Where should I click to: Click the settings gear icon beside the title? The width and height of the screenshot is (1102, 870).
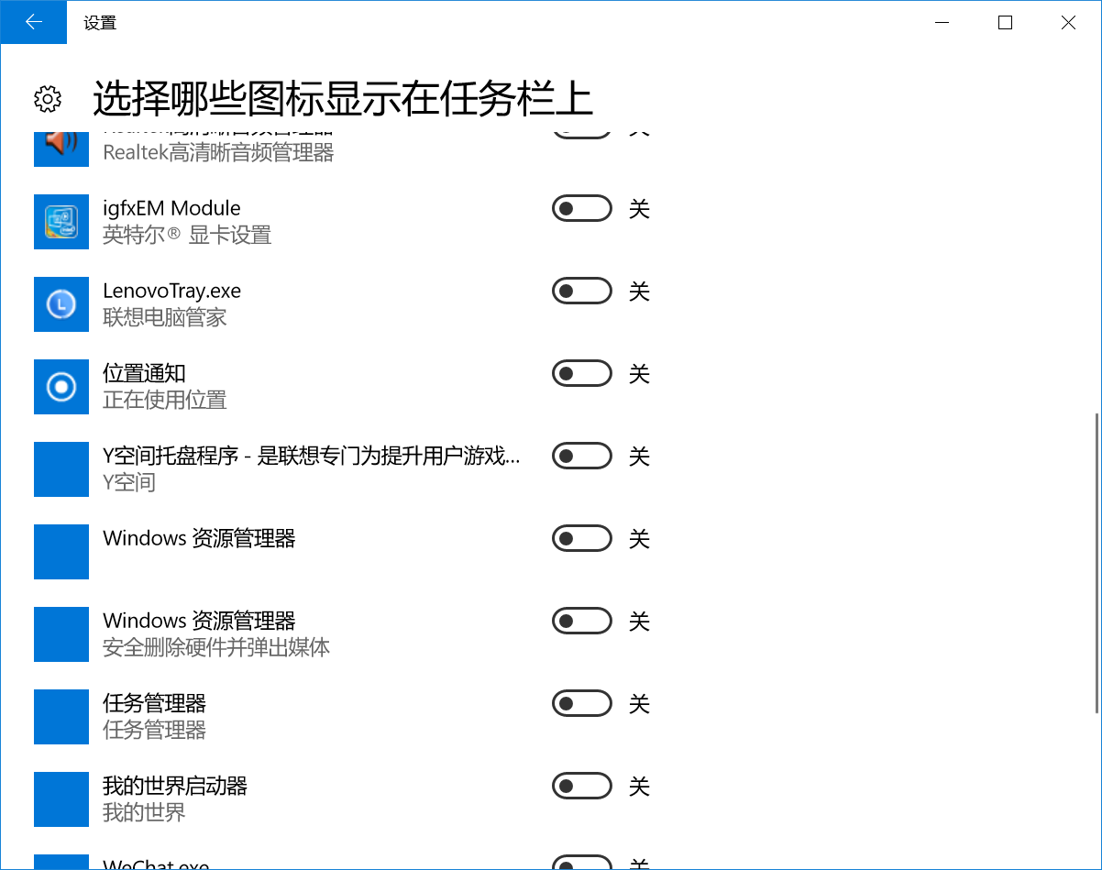tap(48, 99)
